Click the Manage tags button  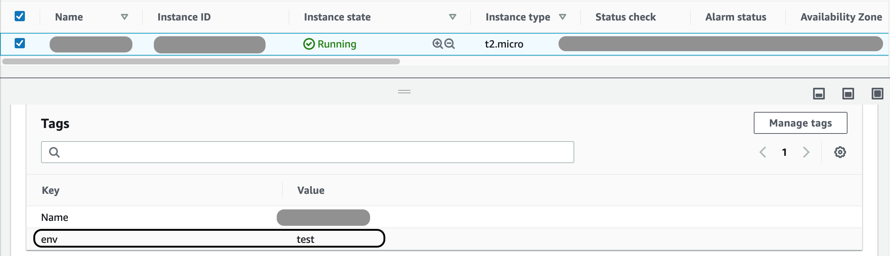[800, 123]
